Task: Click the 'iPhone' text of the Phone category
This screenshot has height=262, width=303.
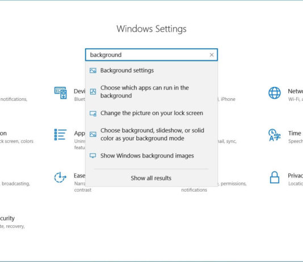Action: point(228,99)
